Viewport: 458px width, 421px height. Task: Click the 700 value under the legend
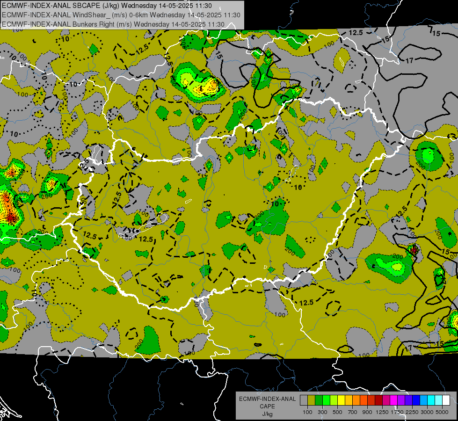[353, 412]
